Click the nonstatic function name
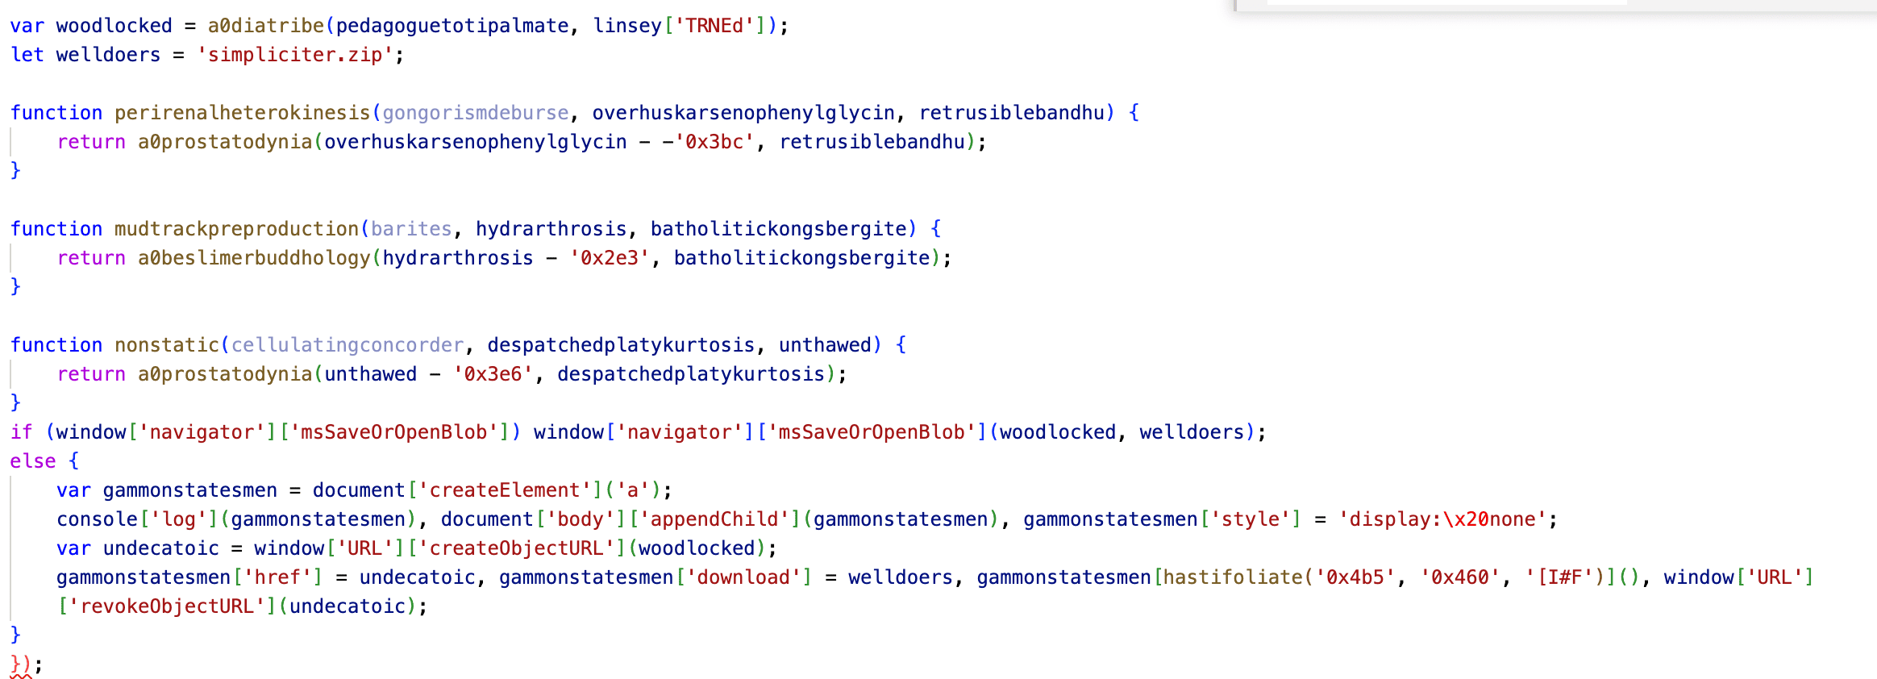The height and width of the screenshot is (679, 1877). point(166,345)
